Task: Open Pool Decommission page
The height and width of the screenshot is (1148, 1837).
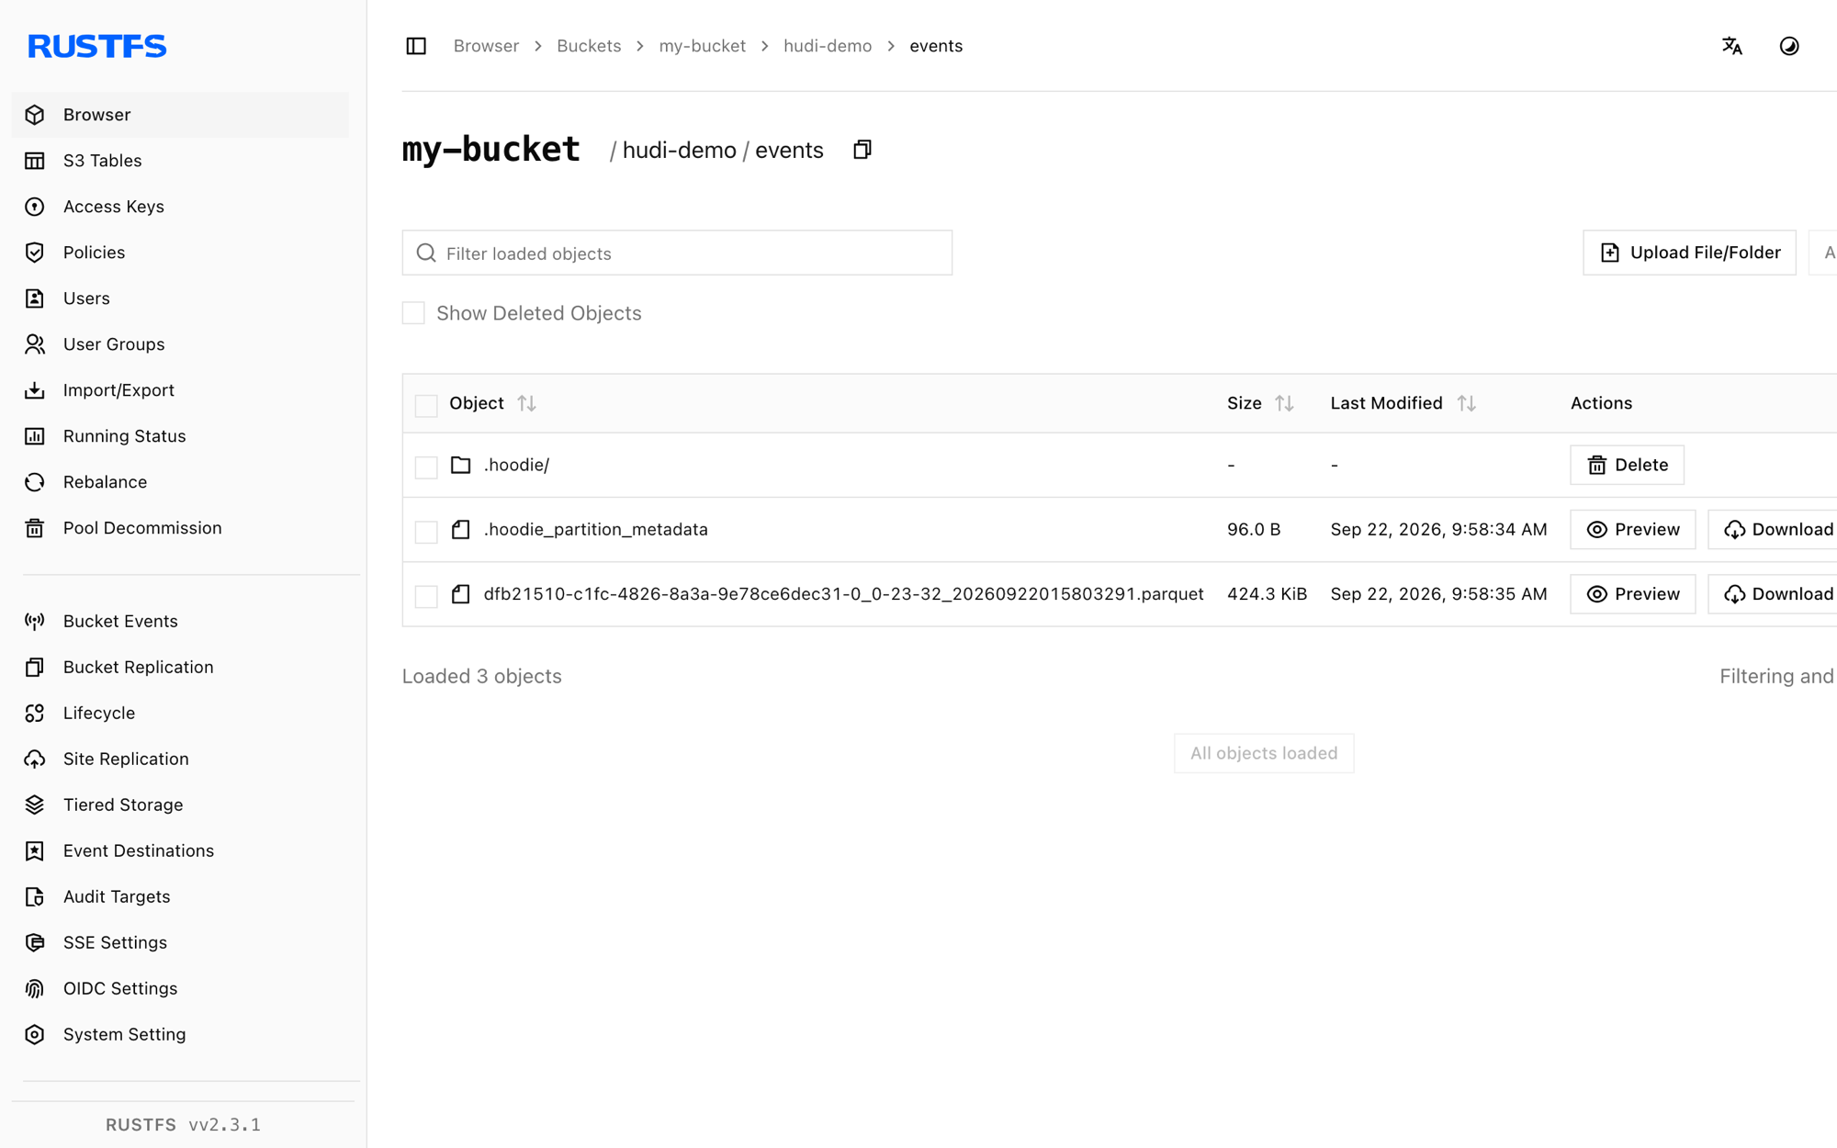Action: click(180, 528)
